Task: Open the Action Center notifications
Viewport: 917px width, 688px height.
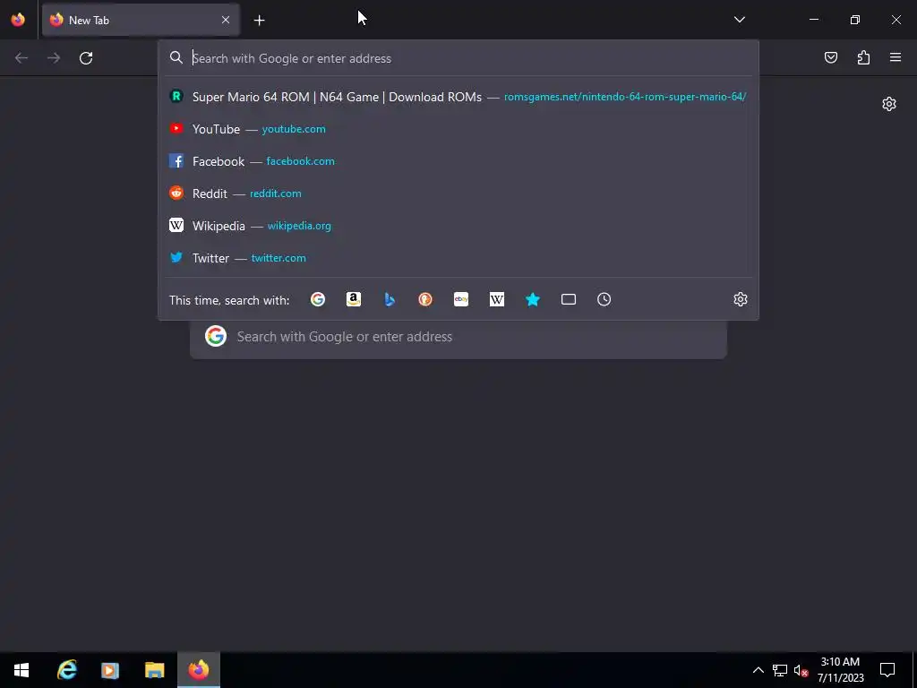Action: pos(887,670)
